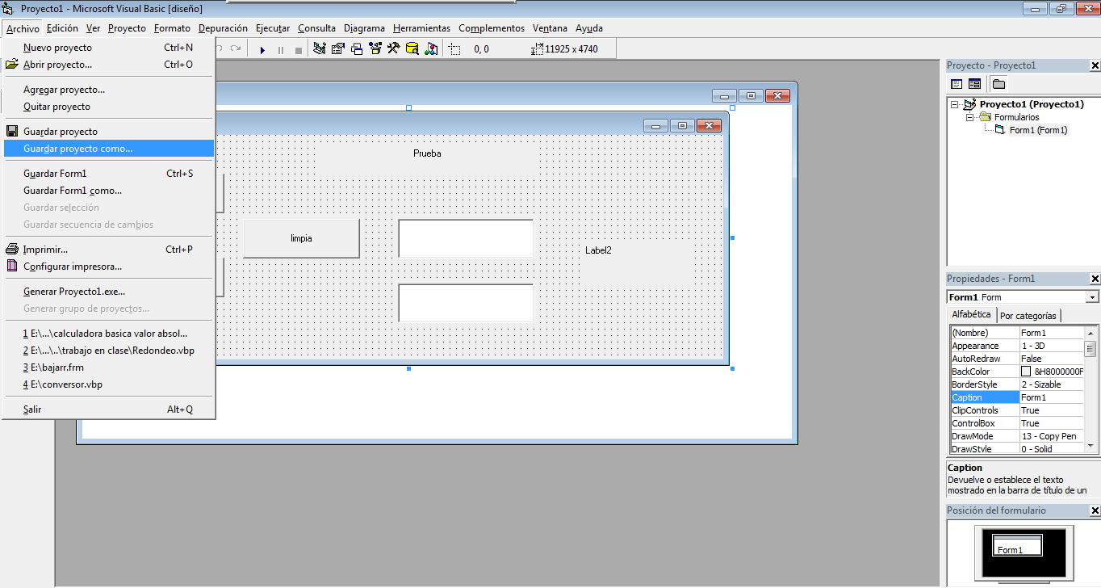Viewport: 1101px width, 588px height.
Task: Switch to the Por categorías tab
Action: [x=1028, y=316]
